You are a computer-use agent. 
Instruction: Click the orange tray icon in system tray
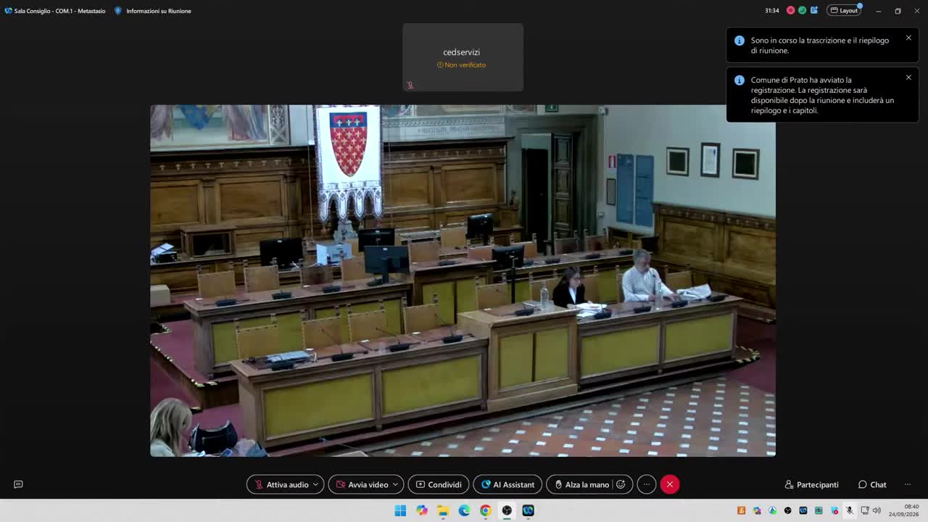pos(742,510)
